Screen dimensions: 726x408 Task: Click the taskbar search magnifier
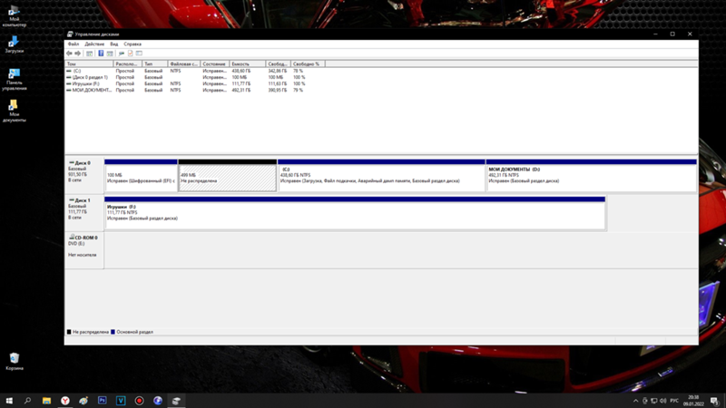(28, 401)
